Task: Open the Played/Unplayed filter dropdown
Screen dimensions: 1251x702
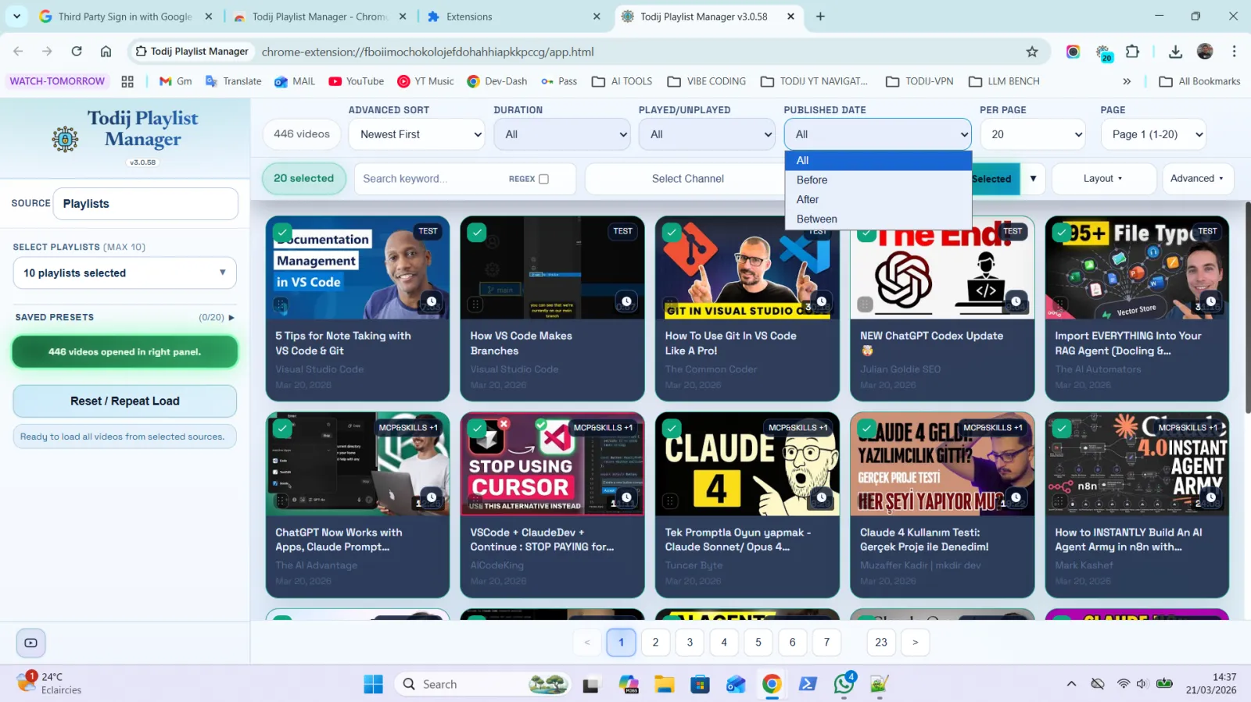Action: click(707, 134)
